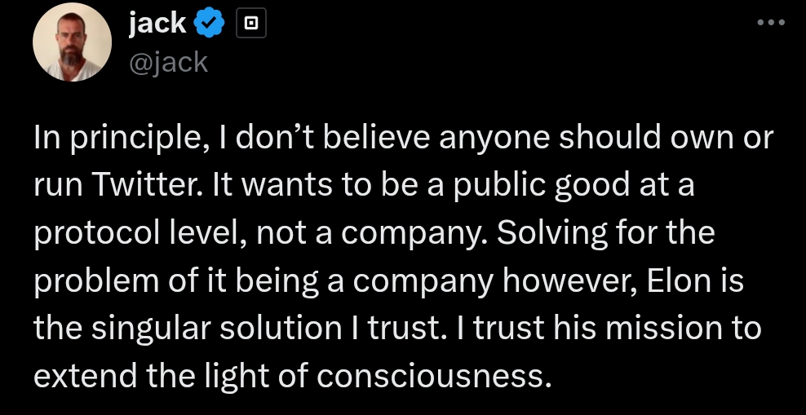Click the blue verified checkmark badge

tap(210, 25)
